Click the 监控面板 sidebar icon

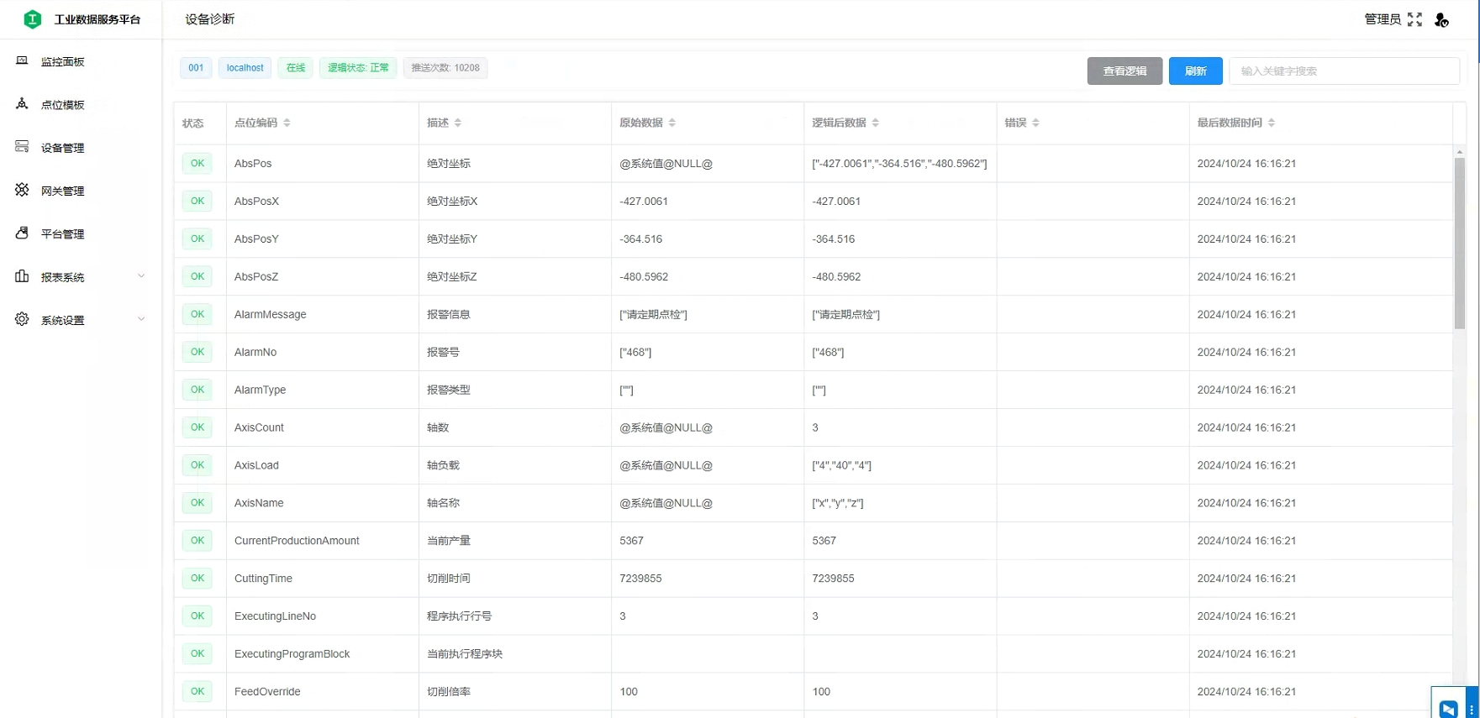point(22,60)
